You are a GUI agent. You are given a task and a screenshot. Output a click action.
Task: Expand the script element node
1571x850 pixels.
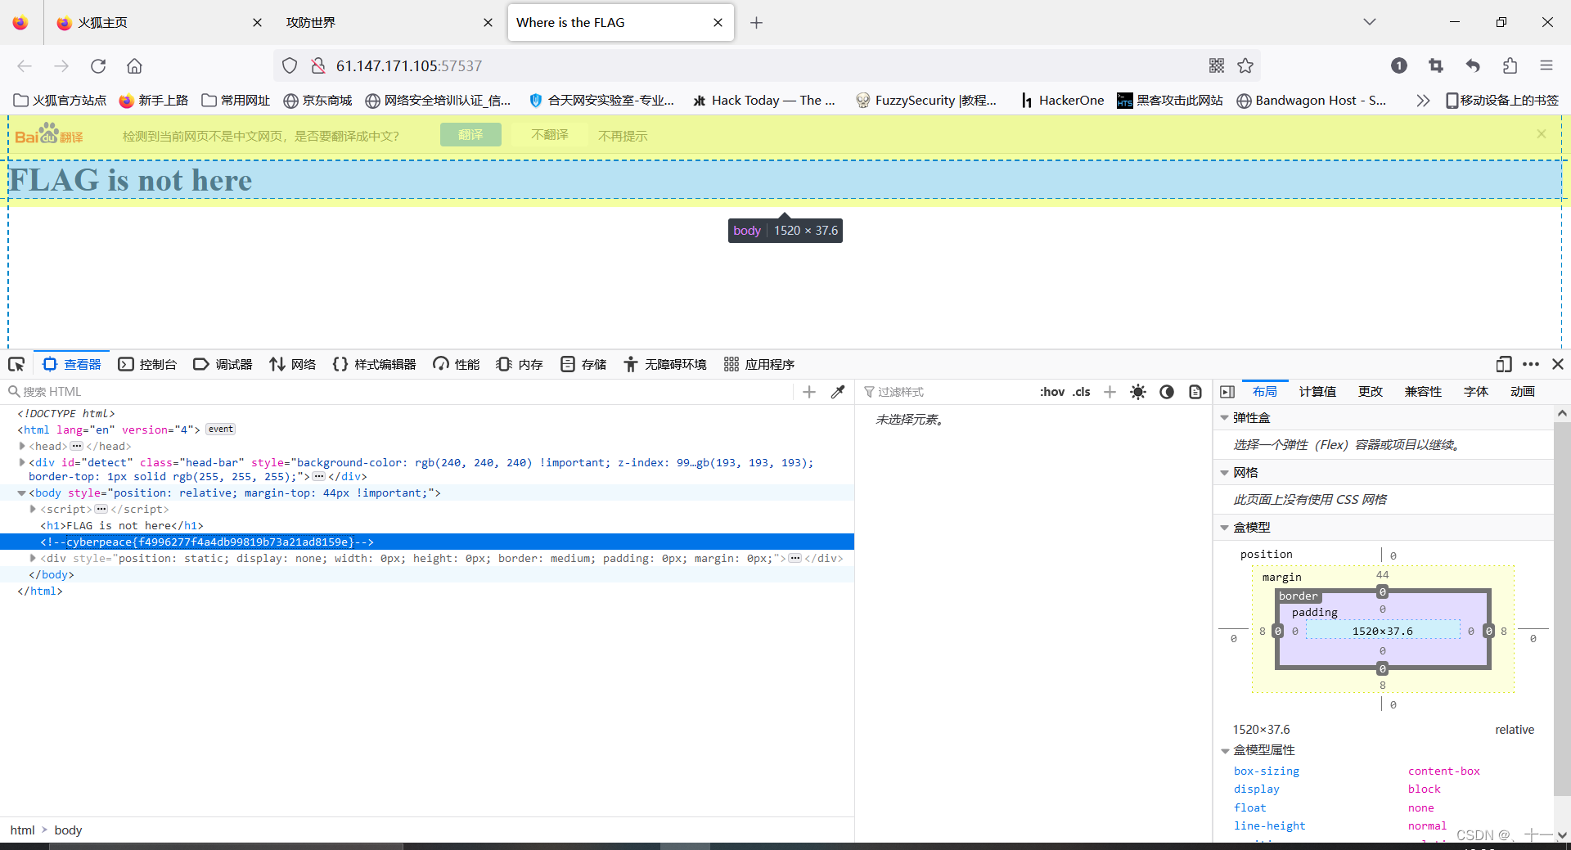coord(33,509)
